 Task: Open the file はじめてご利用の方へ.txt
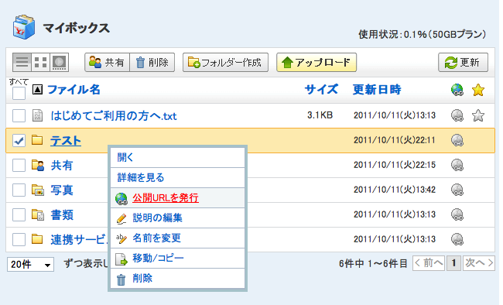(x=114, y=115)
